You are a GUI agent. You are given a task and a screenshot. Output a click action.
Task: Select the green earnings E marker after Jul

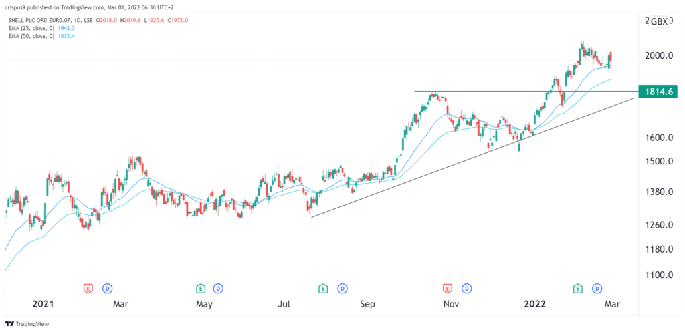pyautogui.click(x=323, y=288)
